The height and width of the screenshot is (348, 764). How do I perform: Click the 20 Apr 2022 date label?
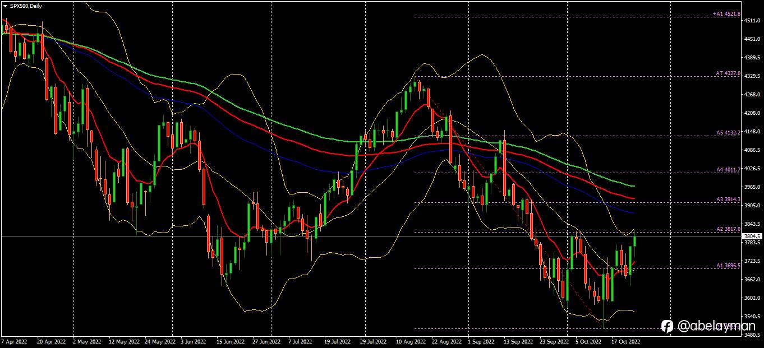51,341
